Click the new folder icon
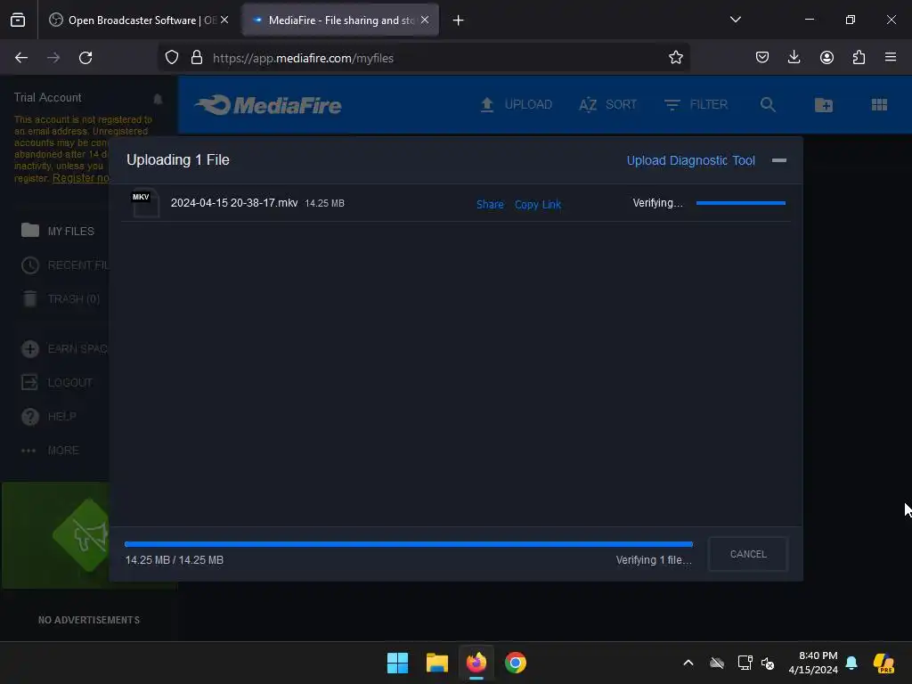 pos(824,105)
